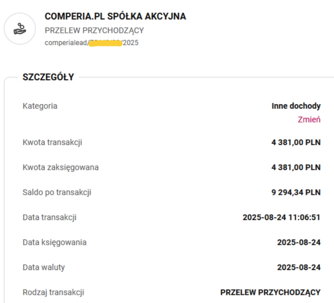Image resolution: width=334 pixels, height=303 pixels.
Task: Click the Data księgowania label
Action: click(x=55, y=242)
